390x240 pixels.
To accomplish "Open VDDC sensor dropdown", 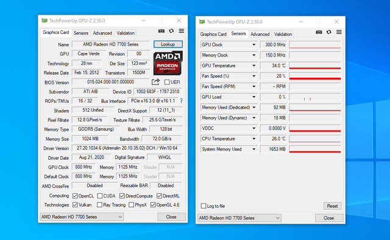I will point(253,128).
